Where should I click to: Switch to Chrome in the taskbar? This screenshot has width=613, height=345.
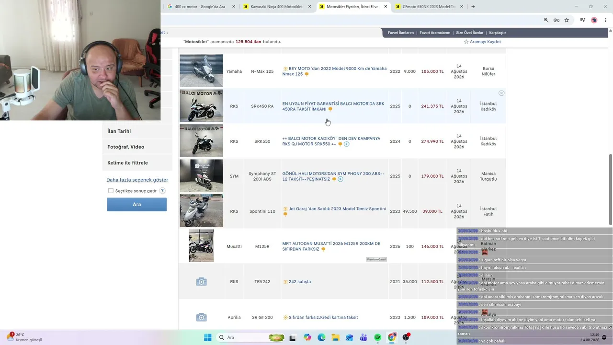(x=392, y=337)
